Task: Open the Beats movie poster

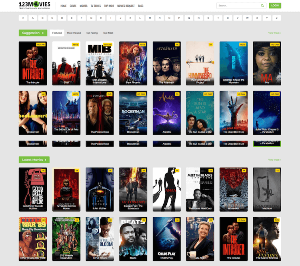Action: 133,239
